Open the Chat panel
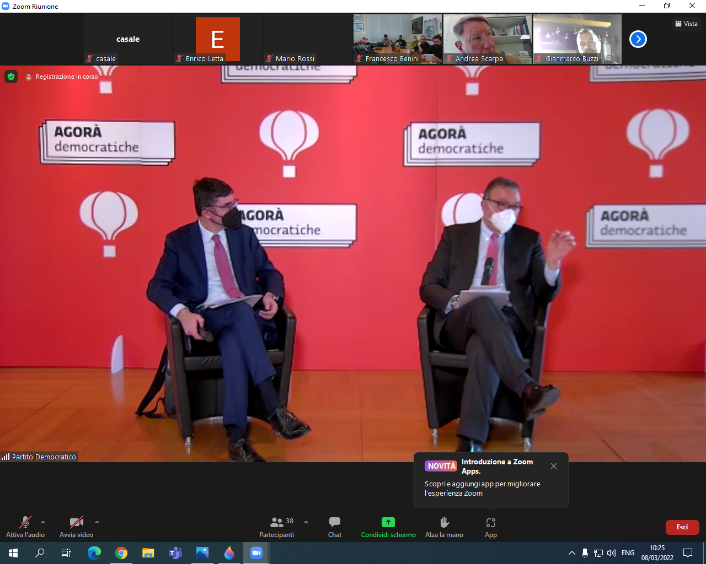The width and height of the screenshot is (706, 564). [x=334, y=527]
